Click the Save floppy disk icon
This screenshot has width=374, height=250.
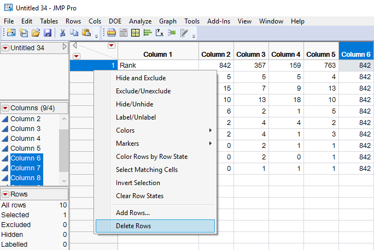pyautogui.click(x=48, y=33)
